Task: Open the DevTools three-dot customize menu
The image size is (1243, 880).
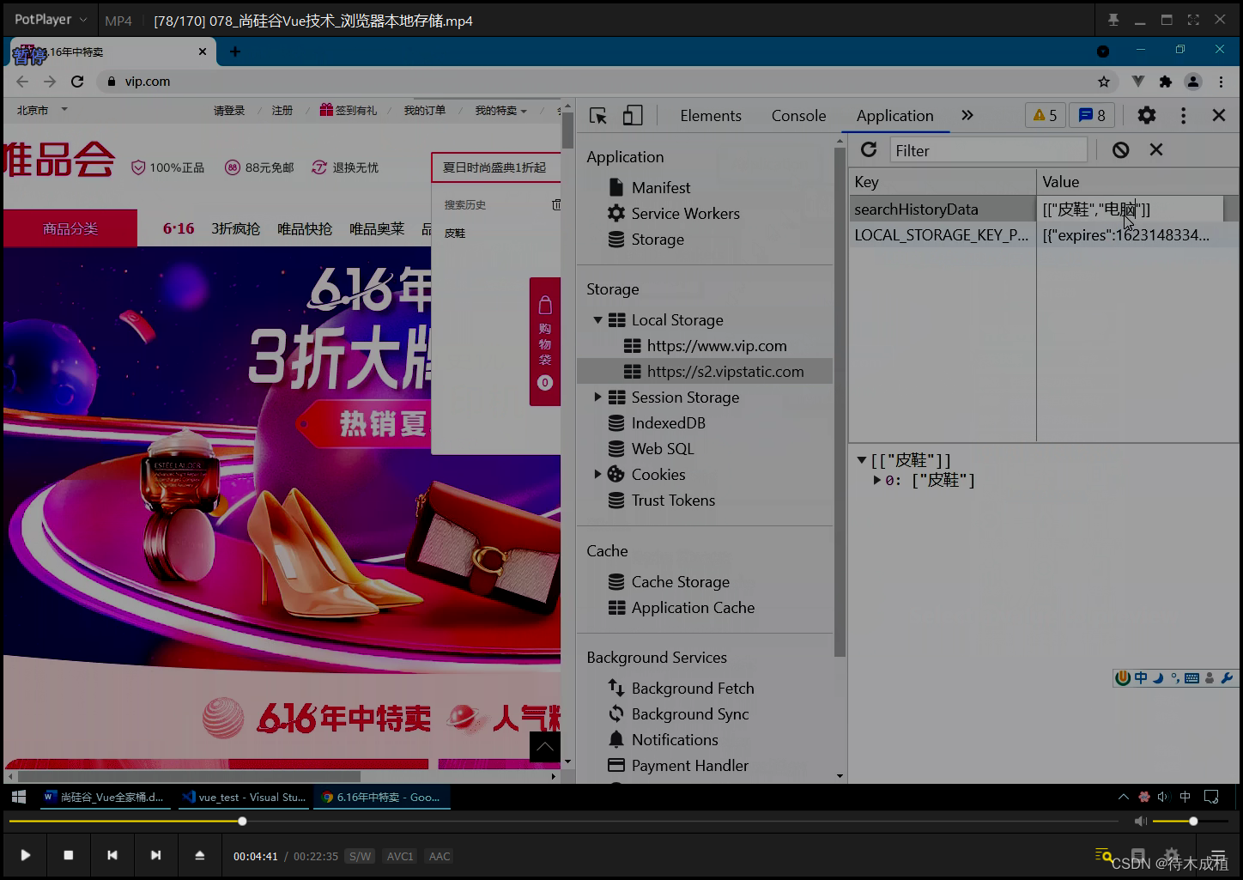Action: click(x=1183, y=115)
